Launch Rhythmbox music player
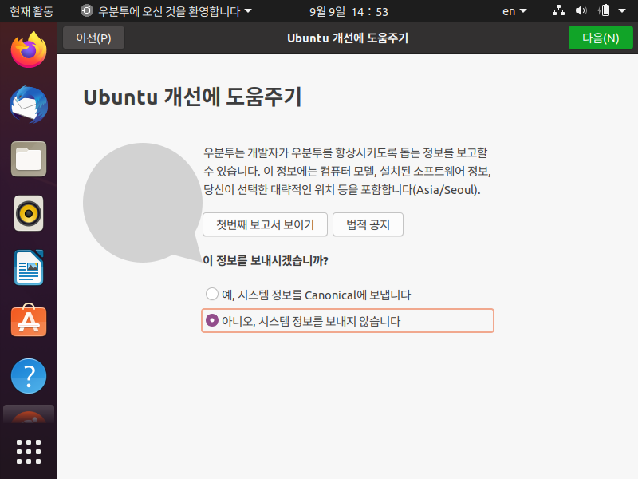 click(29, 213)
